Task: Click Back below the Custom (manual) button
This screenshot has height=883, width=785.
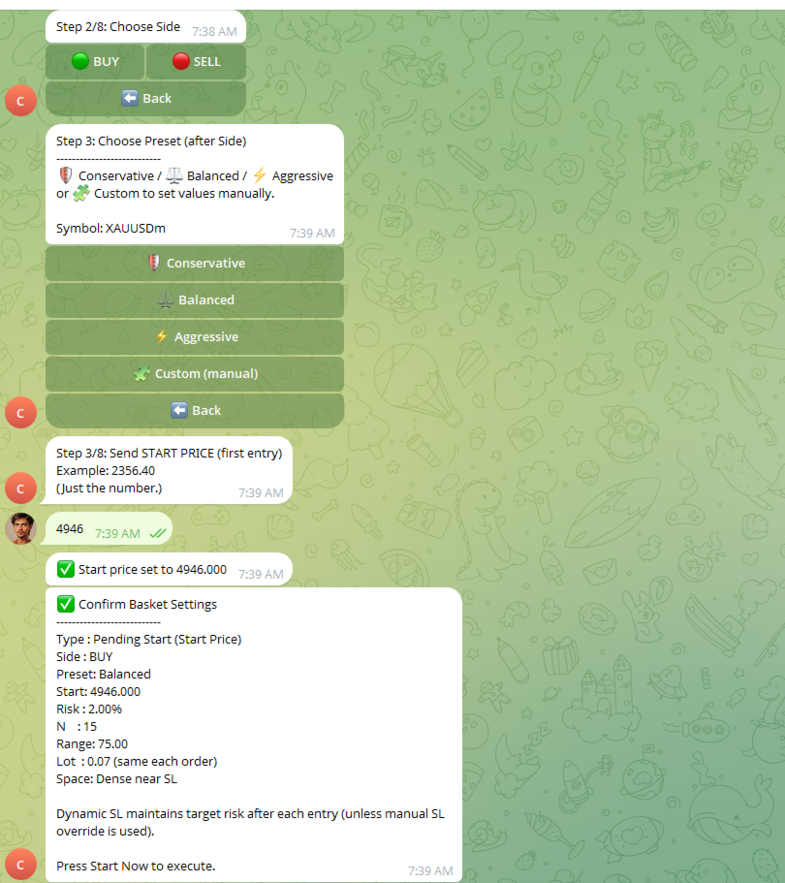Action: click(195, 410)
